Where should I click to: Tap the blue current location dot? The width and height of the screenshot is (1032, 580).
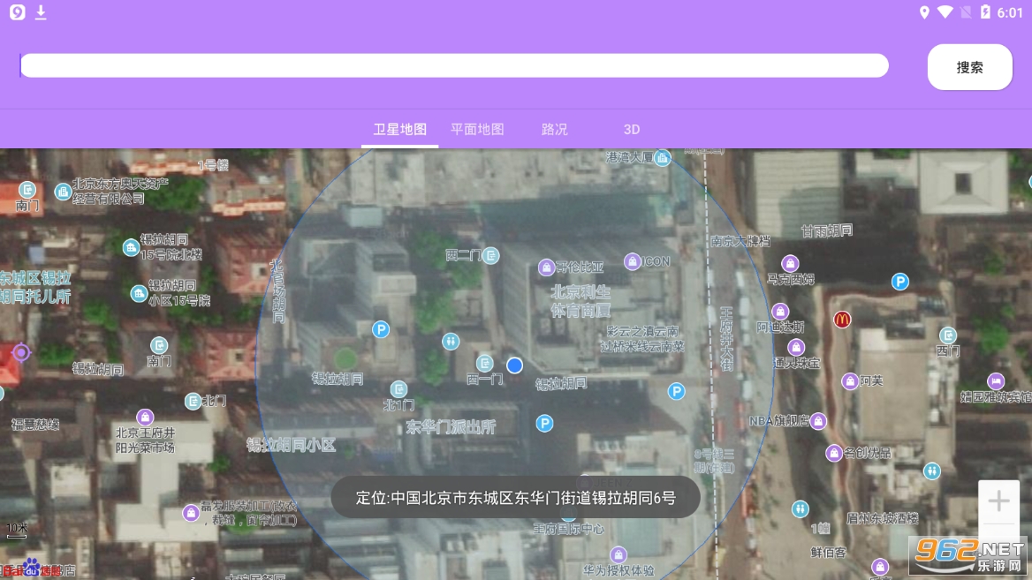pos(515,365)
